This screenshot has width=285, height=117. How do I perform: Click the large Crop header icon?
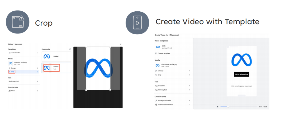18,22
